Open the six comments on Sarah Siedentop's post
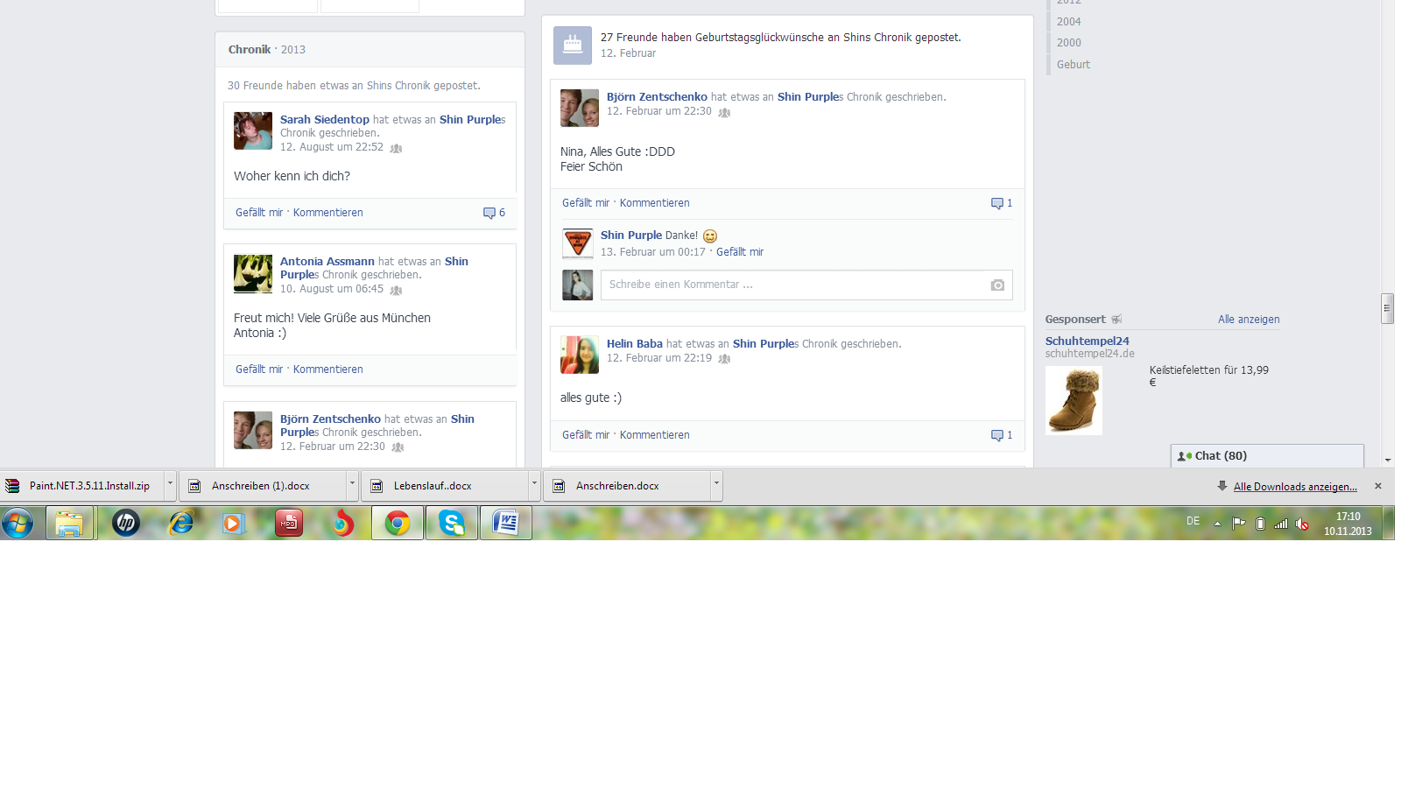This screenshot has width=1401, height=788. pos(494,213)
